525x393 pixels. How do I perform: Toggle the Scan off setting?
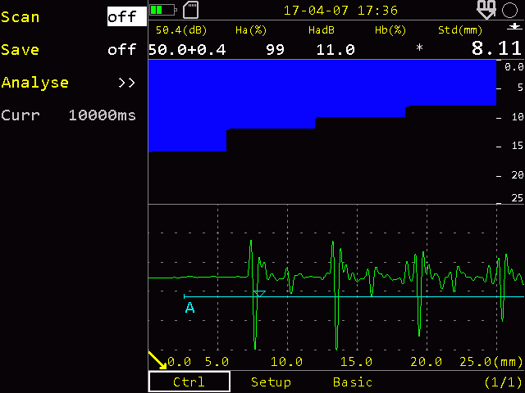pos(126,16)
